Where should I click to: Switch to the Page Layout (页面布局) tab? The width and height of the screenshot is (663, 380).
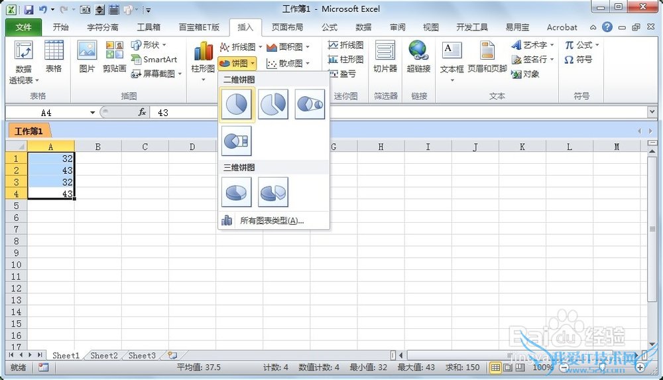pyautogui.click(x=287, y=27)
